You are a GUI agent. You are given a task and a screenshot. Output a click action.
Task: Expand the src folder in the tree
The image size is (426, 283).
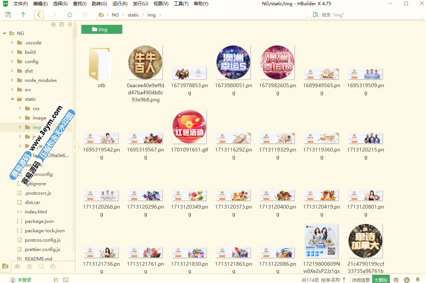(x=12, y=90)
